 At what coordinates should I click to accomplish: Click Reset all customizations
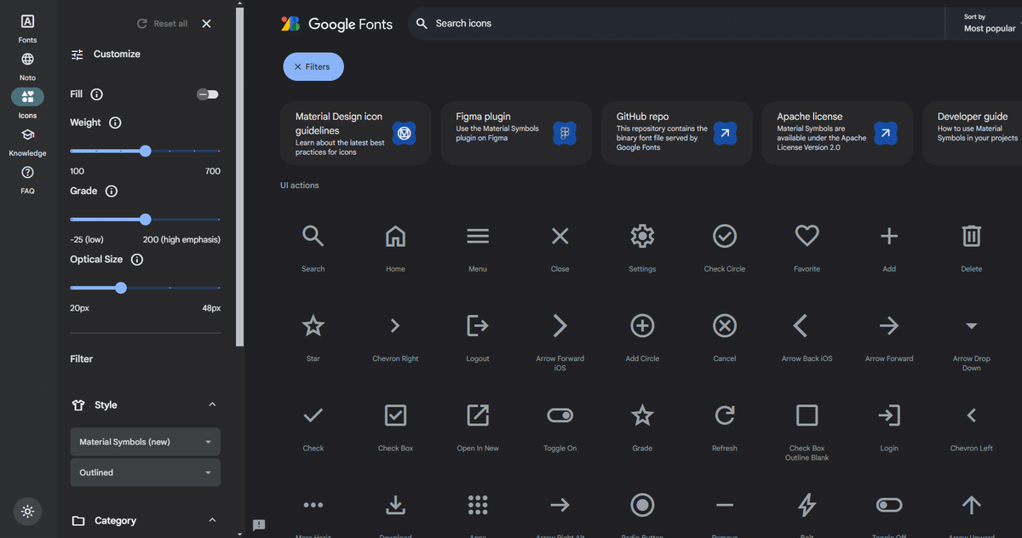(162, 24)
